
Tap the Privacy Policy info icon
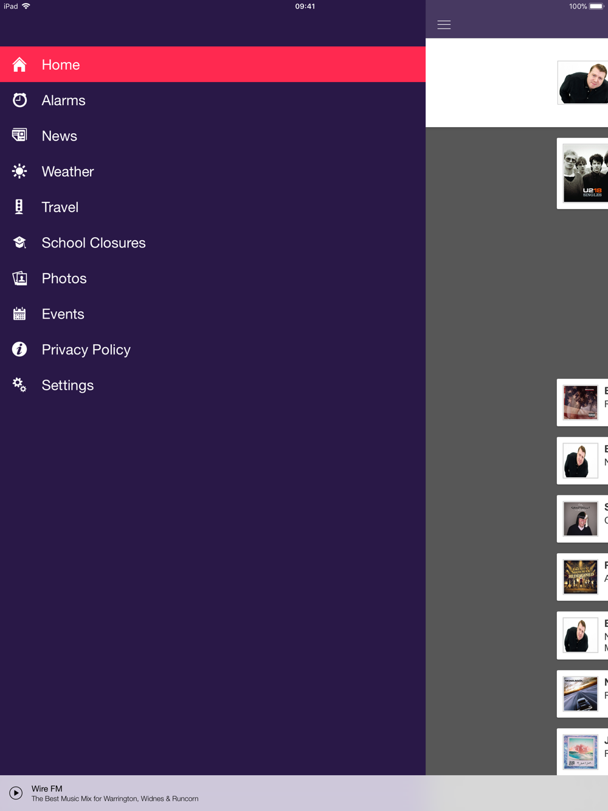point(19,350)
